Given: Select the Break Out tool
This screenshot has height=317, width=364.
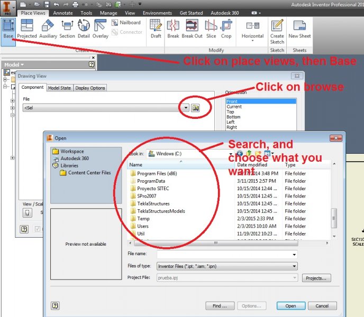Looking at the screenshot, I should [x=192, y=29].
